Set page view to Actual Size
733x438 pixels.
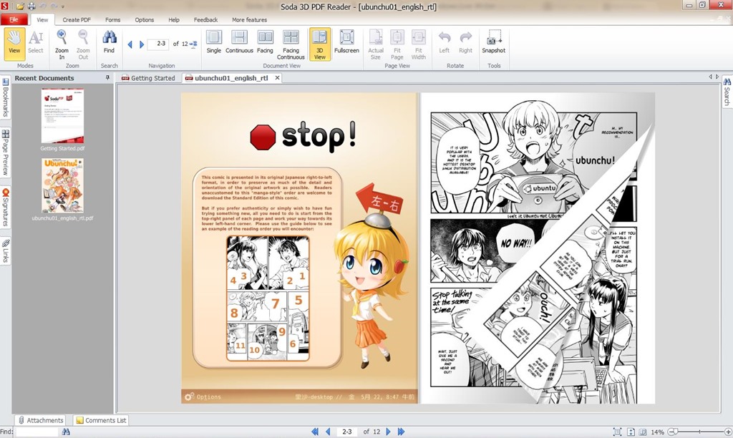(376, 44)
